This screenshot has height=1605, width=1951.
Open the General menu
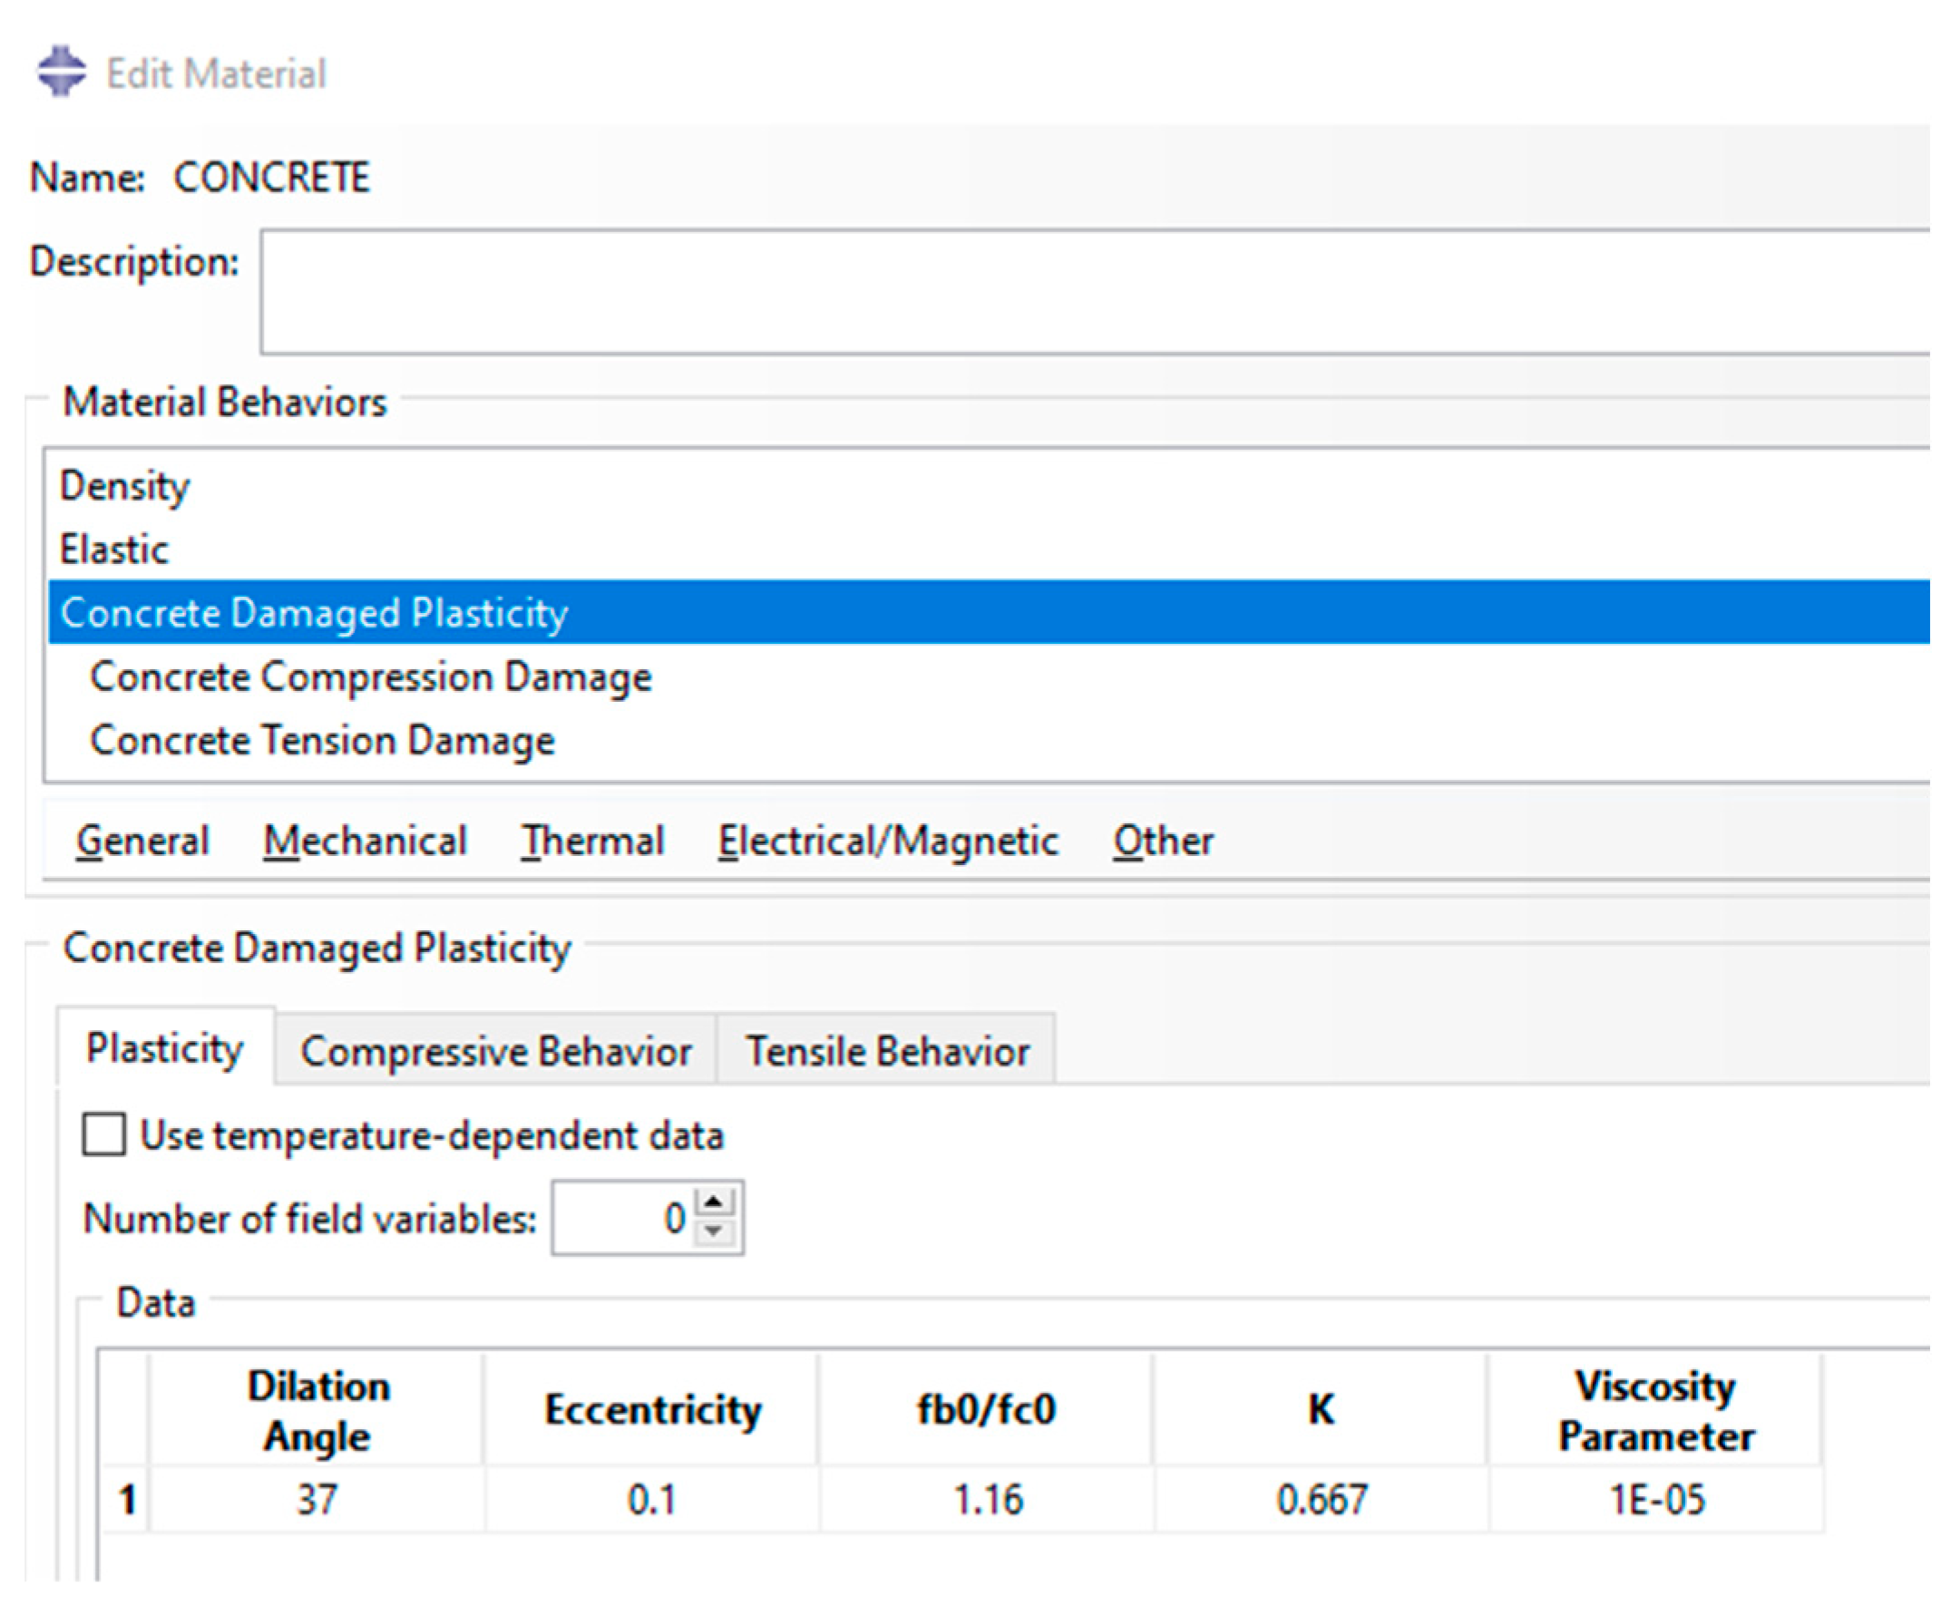pos(142,841)
